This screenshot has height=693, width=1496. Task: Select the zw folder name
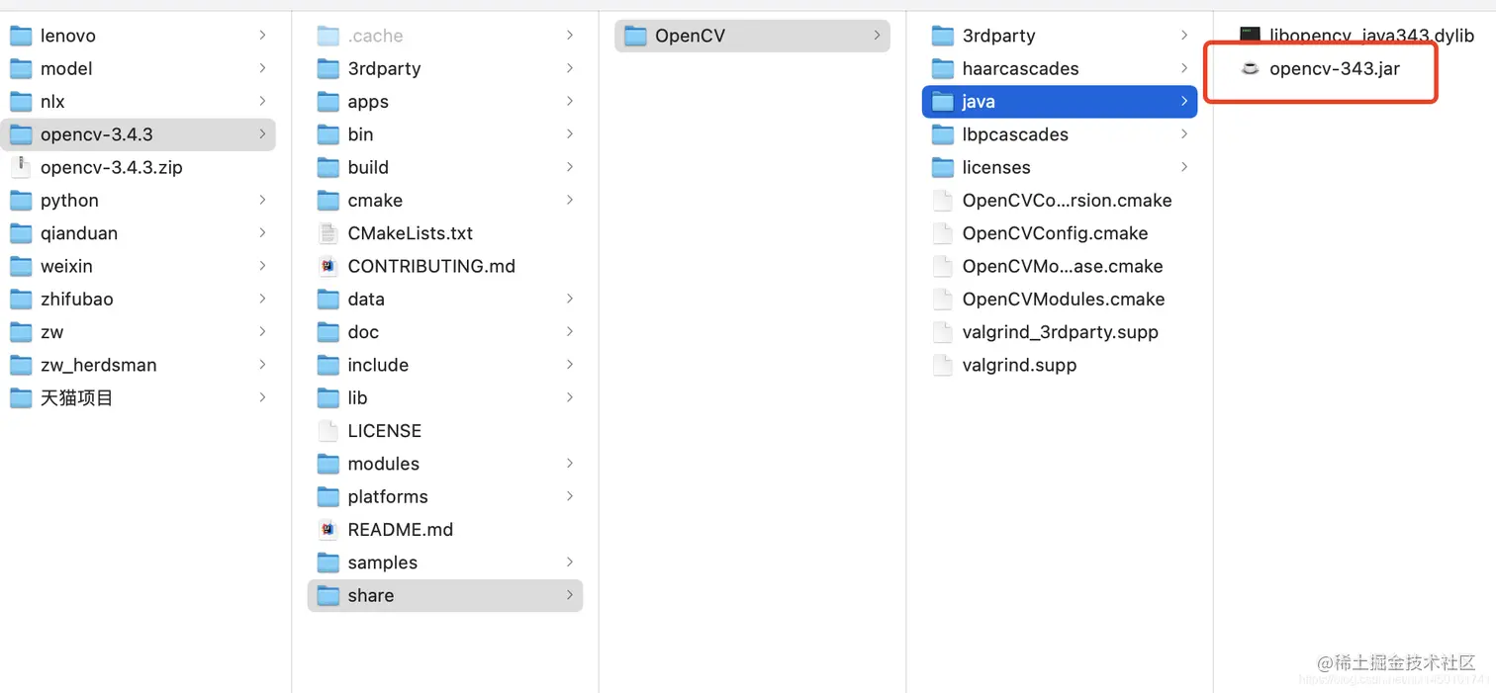click(x=51, y=332)
